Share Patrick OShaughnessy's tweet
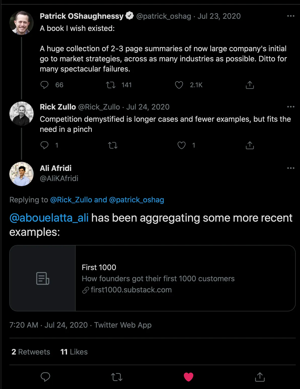The height and width of the screenshot is (389, 300). click(250, 85)
